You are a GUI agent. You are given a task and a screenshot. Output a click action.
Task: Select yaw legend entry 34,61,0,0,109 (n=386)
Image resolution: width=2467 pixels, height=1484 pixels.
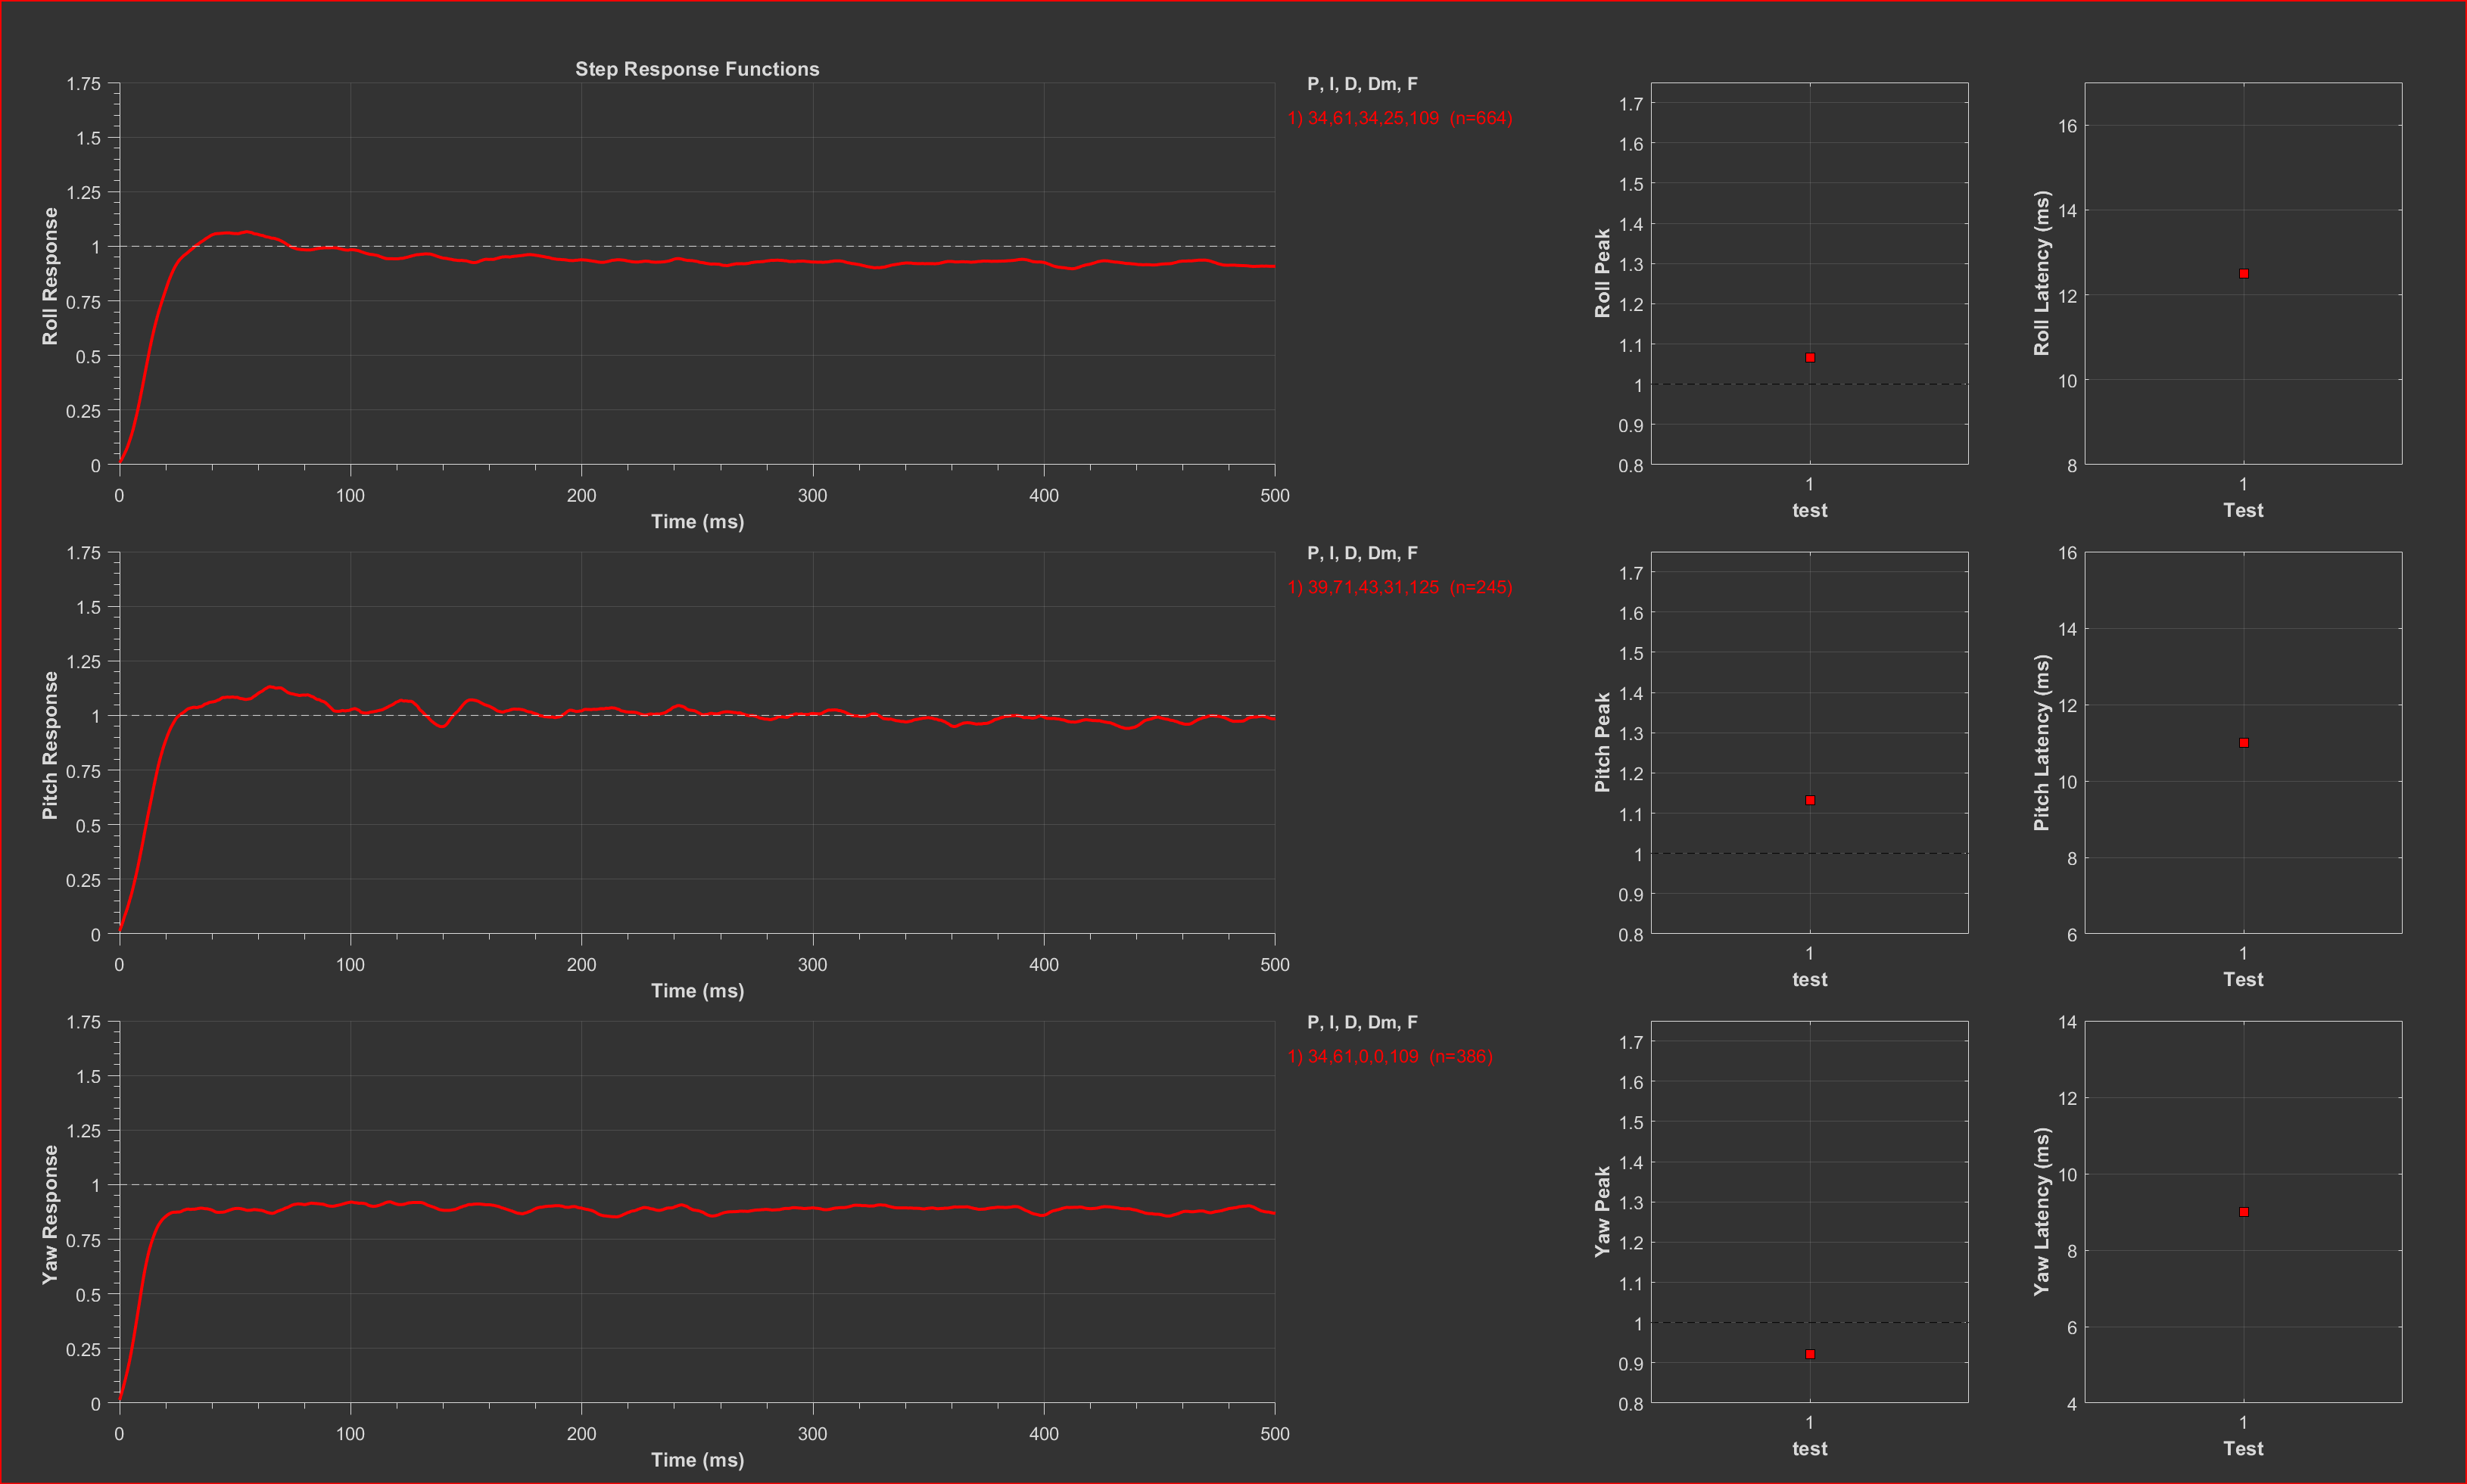(x=1389, y=1056)
